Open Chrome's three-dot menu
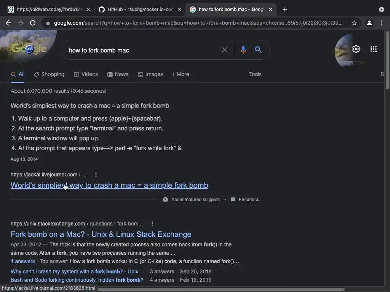 pos(382,23)
